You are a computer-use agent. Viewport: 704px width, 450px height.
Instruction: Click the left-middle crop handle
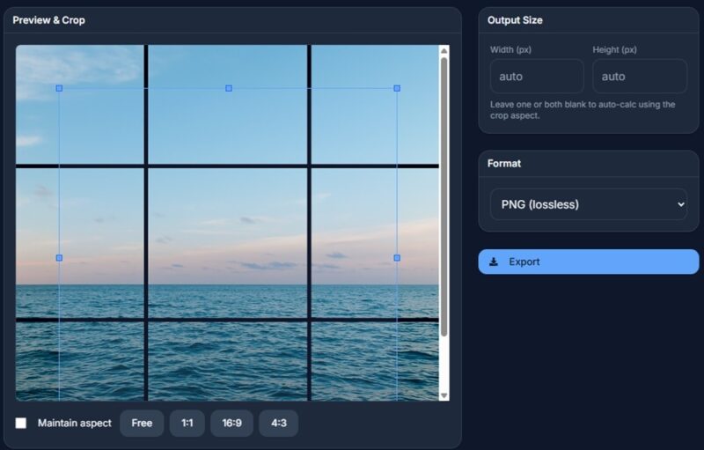click(59, 258)
